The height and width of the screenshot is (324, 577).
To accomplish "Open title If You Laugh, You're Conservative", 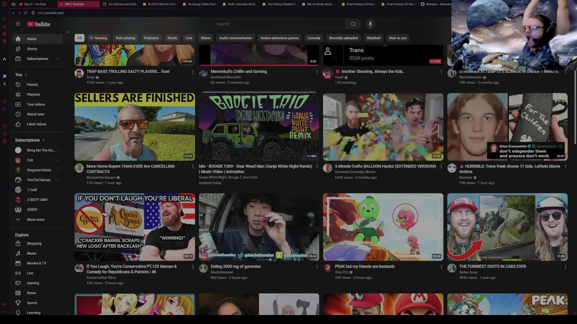I will click(132, 269).
